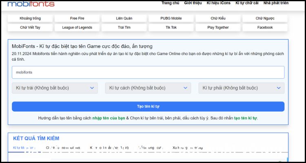
Task: Open Kí tự chữ cái page
Action: click(x=247, y=3)
